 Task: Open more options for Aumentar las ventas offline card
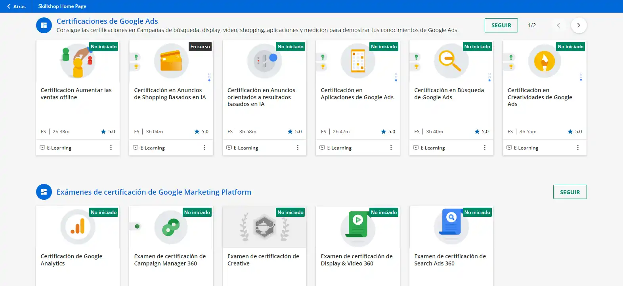[x=111, y=148]
